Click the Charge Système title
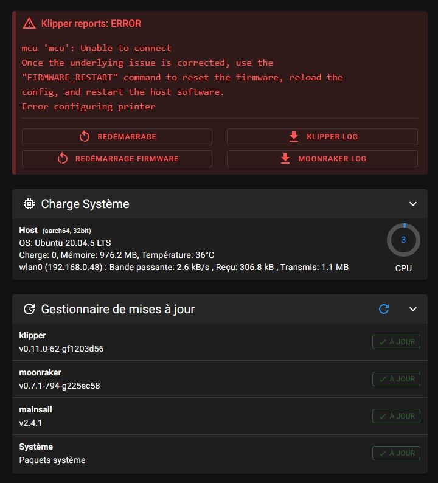 point(85,204)
